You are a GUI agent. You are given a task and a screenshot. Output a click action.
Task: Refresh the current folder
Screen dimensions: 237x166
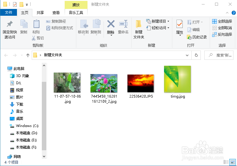click(196, 55)
